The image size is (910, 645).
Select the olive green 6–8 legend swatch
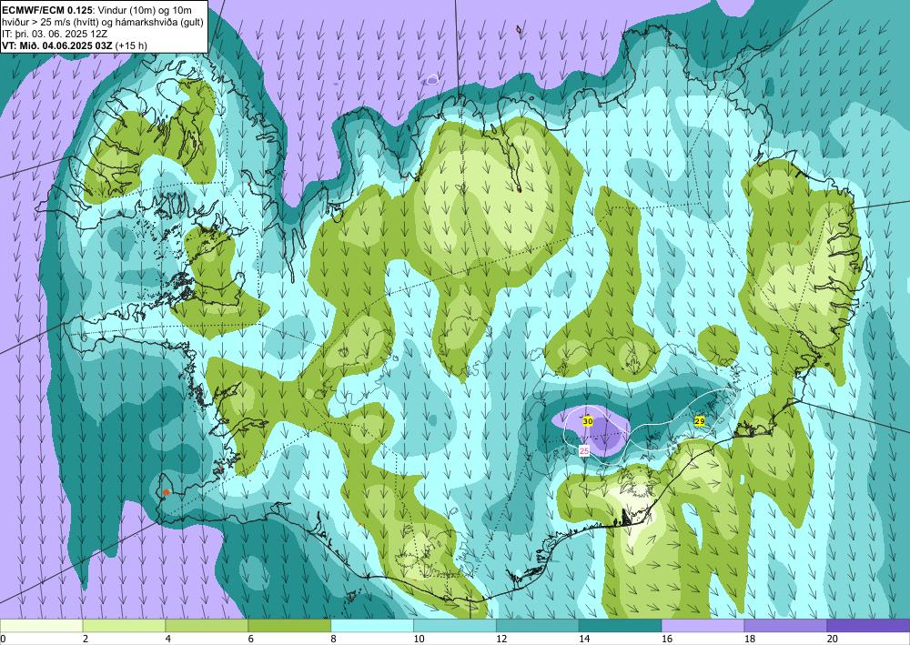289,626
